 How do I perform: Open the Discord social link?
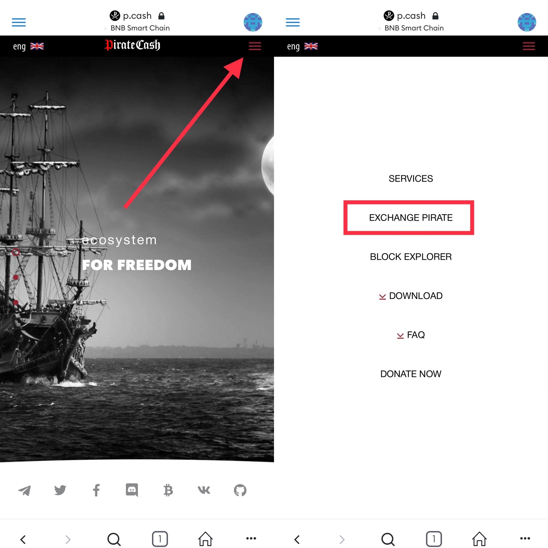(x=132, y=490)
